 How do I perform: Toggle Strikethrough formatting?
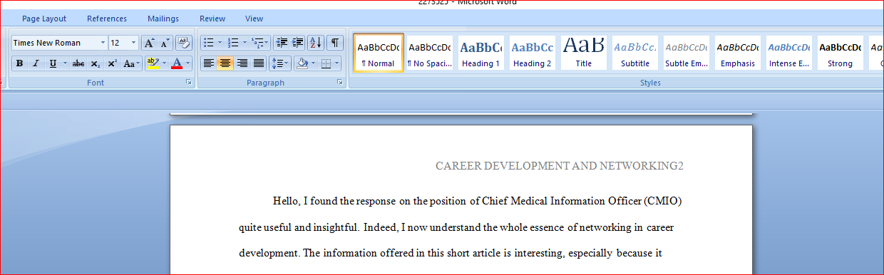78,63
